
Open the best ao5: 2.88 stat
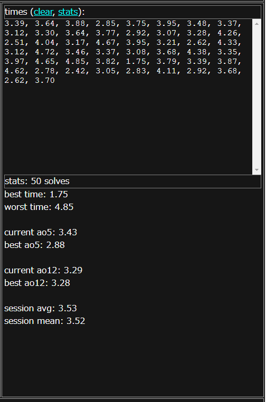pos(34,245)
